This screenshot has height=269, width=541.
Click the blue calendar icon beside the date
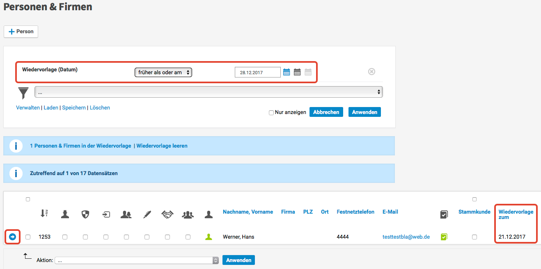pyautogui.click(x=287, y=72)
